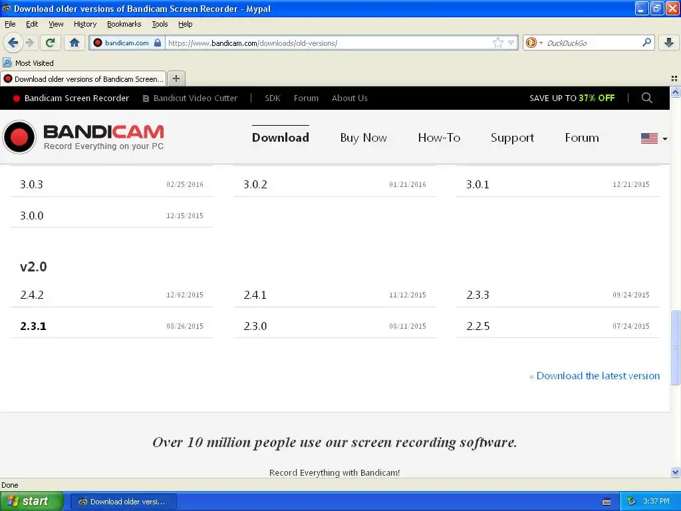Open the Download navigation item
The width and height of the screenshot is (681, 511).
tap(280, 137)
